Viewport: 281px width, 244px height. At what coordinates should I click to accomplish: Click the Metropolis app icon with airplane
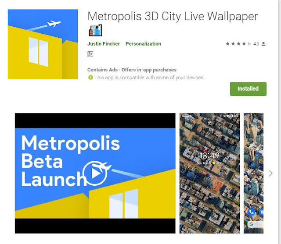coord(43,44)
